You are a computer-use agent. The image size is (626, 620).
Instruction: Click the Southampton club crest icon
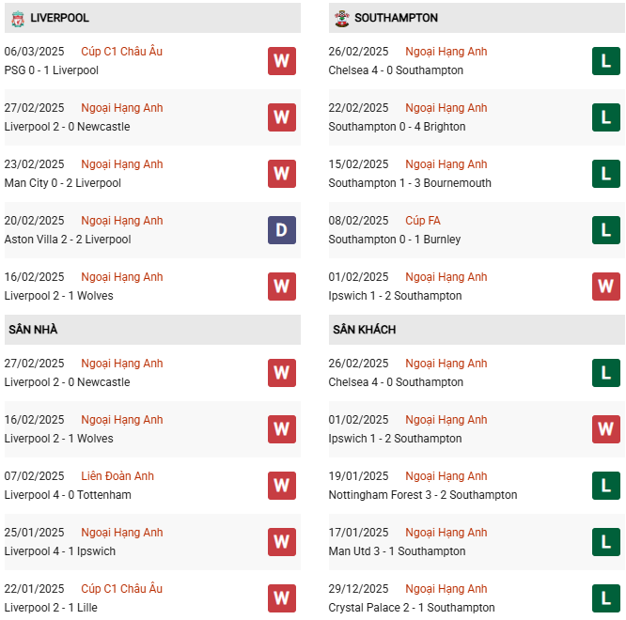(x=342, y=18)
